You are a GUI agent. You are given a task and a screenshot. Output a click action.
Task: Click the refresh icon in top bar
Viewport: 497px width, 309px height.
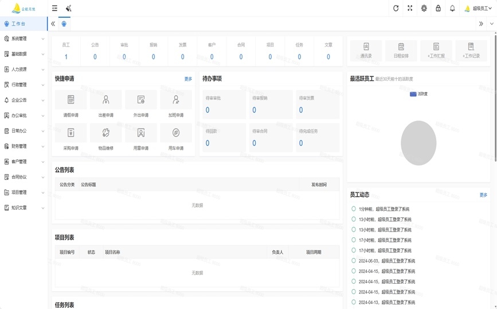click(x=396, y=9)
